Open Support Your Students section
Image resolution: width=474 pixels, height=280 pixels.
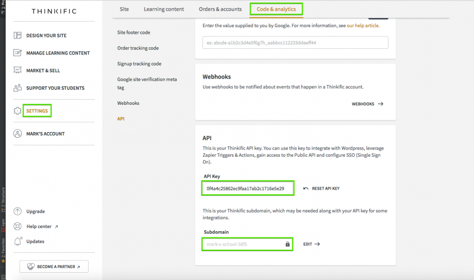(x=55, y=88)
